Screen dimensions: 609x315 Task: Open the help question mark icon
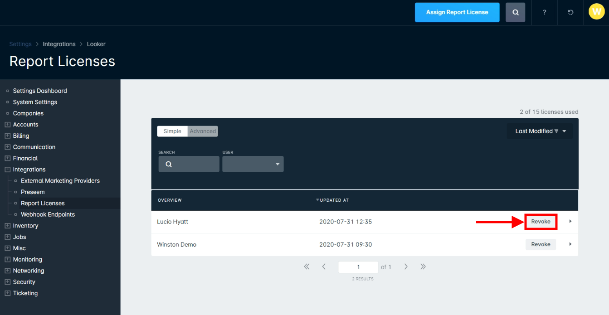[544, 12]
